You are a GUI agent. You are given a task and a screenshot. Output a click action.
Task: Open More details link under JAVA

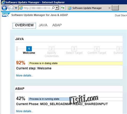click(24, 75)
